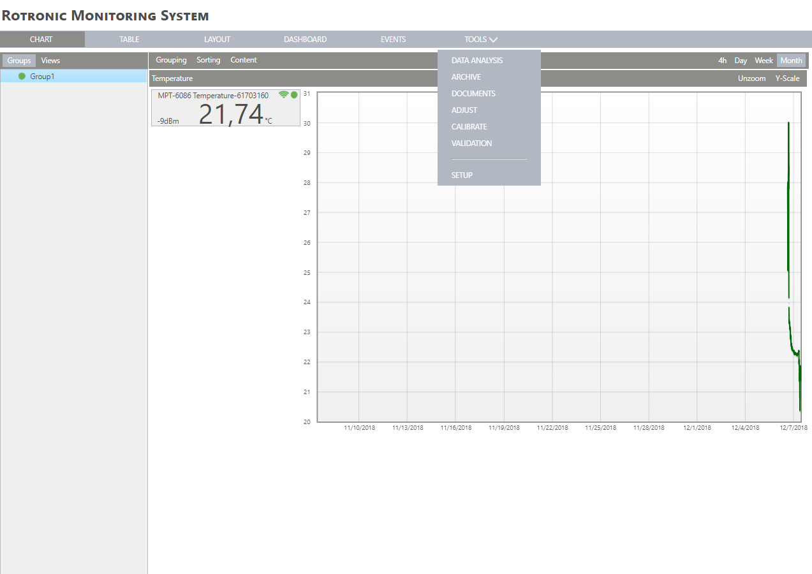The image size is (812, 574).
Task: Open the Grouping options
Action: [171, 60]
